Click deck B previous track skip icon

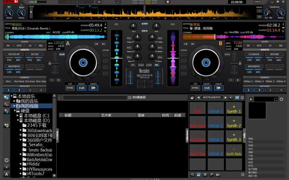coord(186,44)
